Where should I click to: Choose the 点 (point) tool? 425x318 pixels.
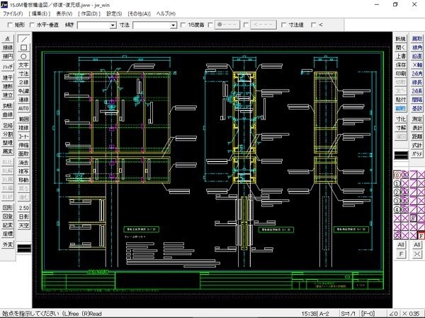pos(8,39)
